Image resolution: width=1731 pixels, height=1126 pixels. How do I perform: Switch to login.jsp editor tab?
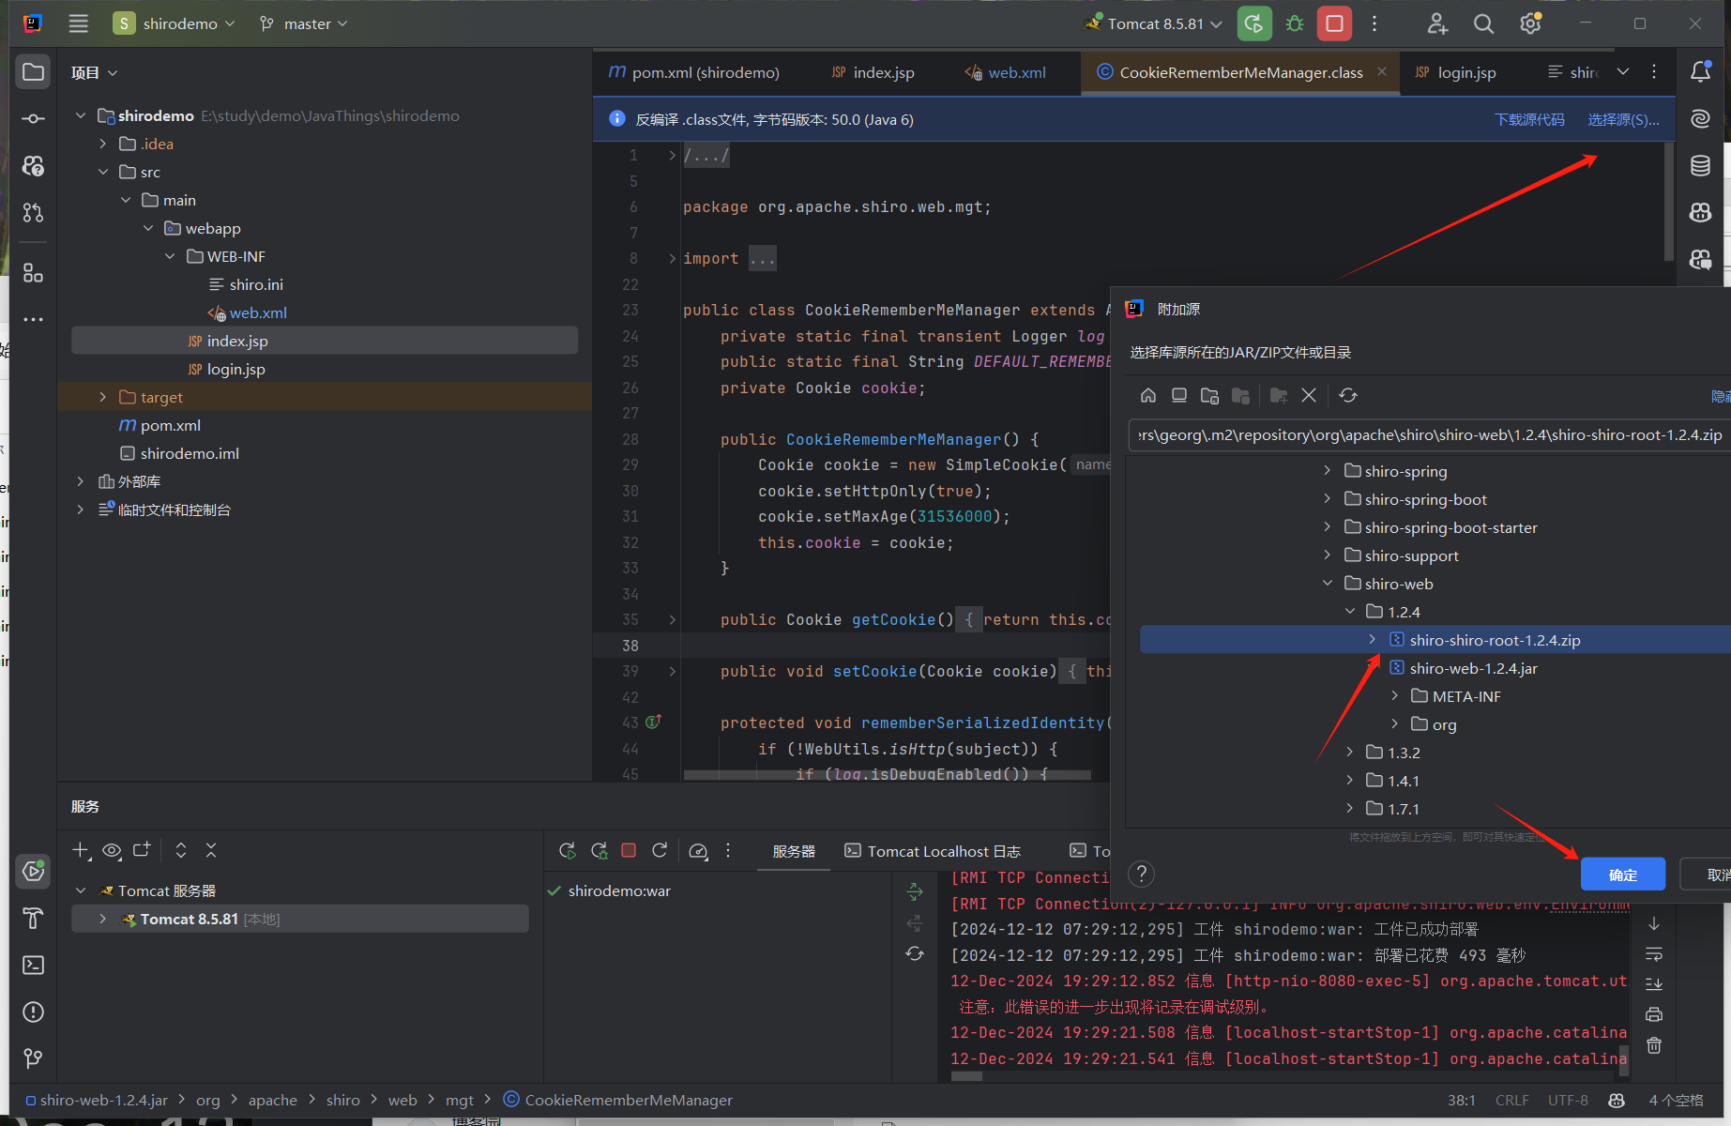1456,72
